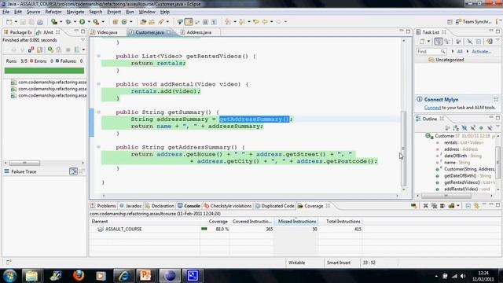Click the Open Type toolbar icon
This screenshot has height=283, width=503.
coord(143,22)
